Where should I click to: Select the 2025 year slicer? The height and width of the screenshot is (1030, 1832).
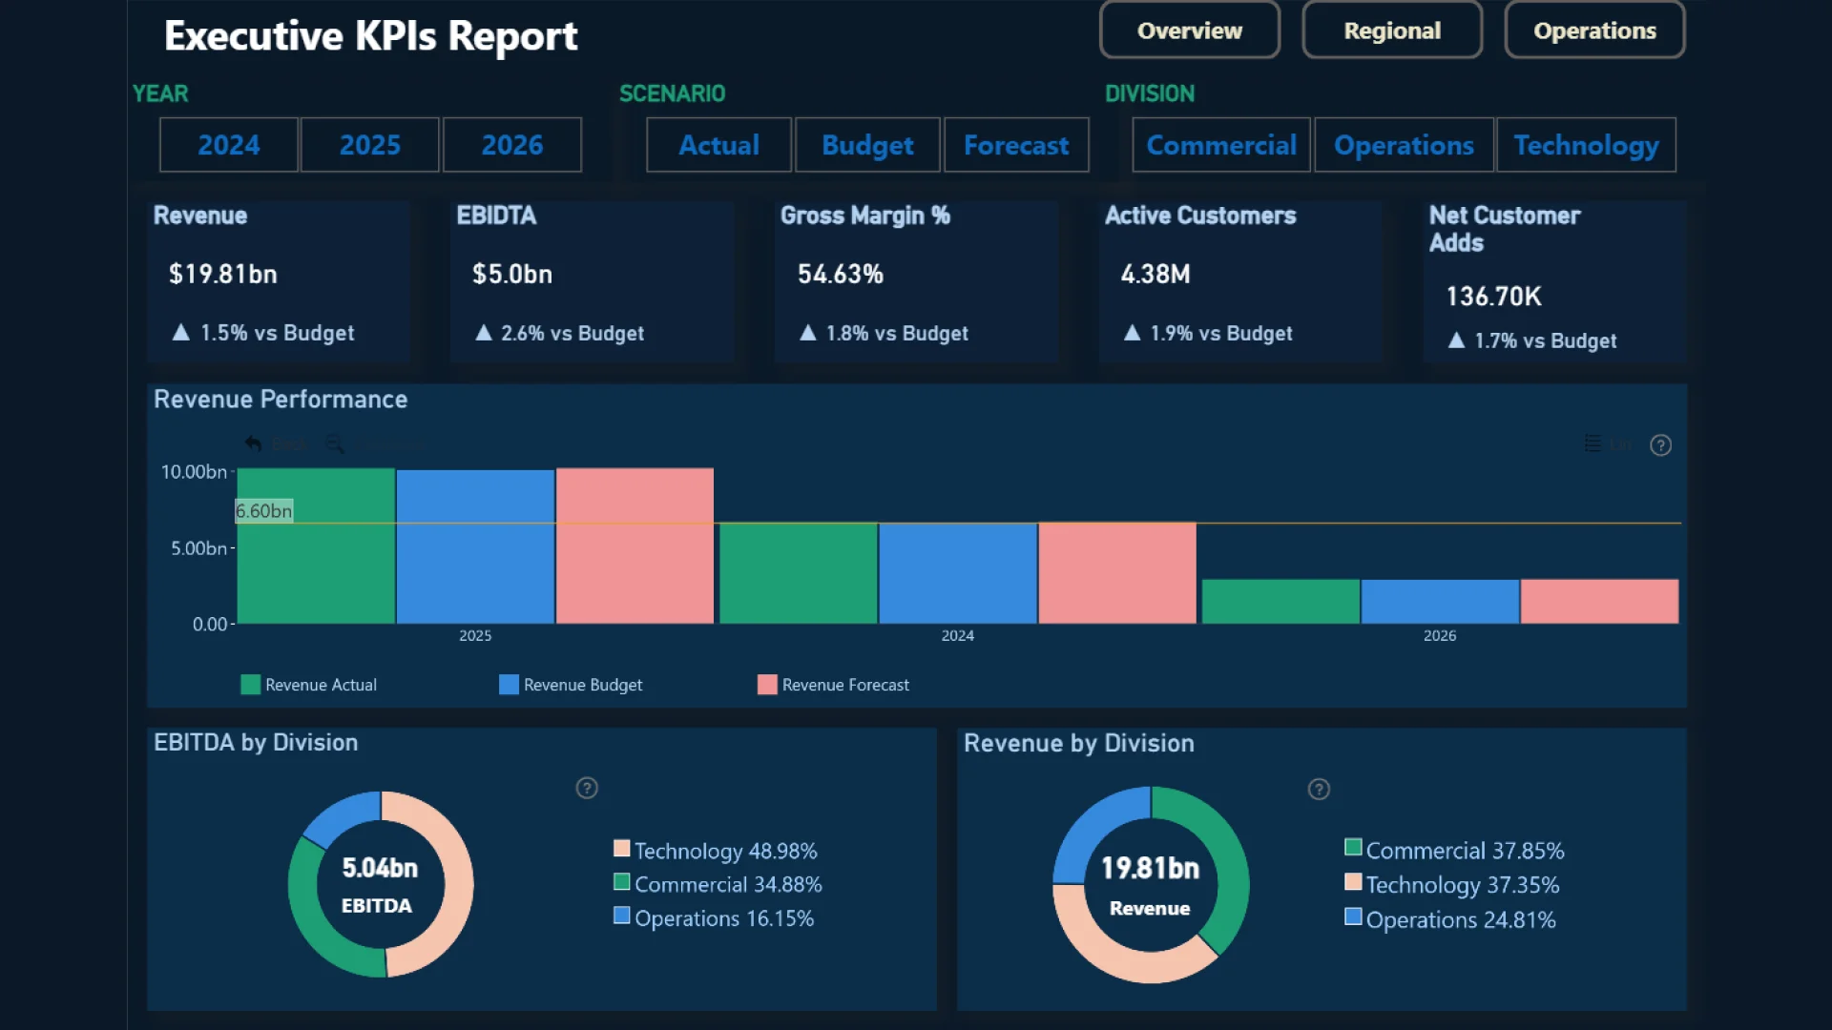coord(370,145)
